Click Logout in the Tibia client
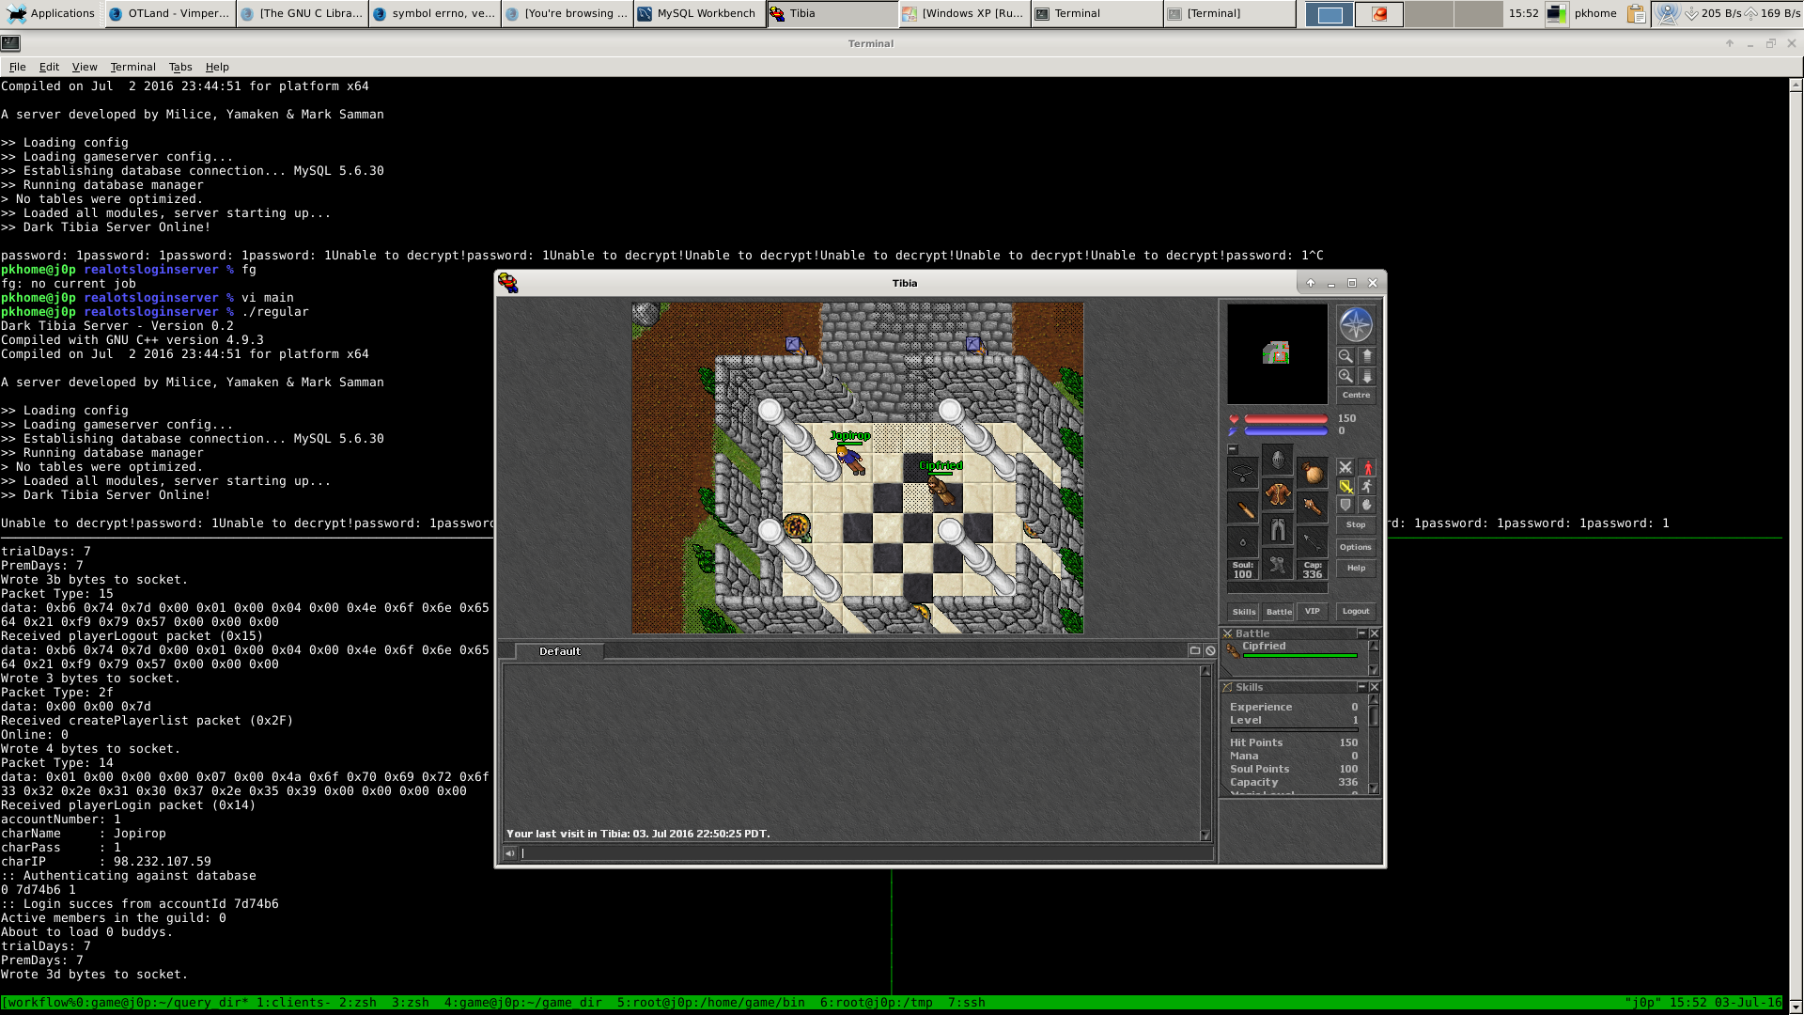Screen dimensions: 1804x1015 tap(1356, 611)
